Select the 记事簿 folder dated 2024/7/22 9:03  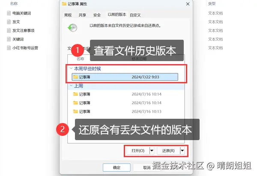click(125, 77)
